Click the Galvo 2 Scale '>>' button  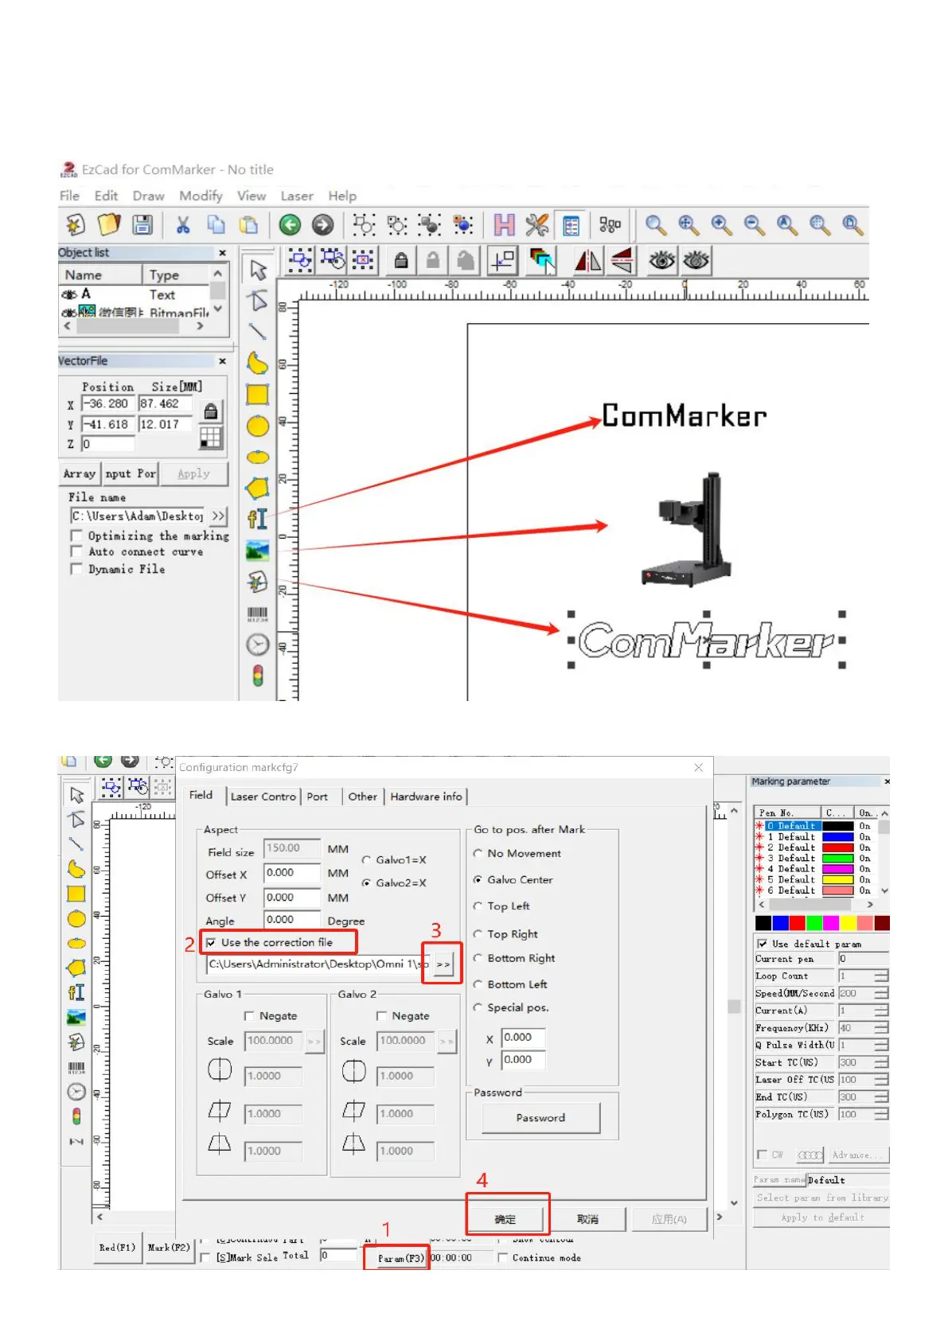point(447,1041)
